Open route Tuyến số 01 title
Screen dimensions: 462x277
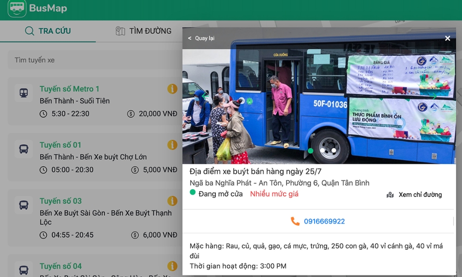[x=60, y=145]
